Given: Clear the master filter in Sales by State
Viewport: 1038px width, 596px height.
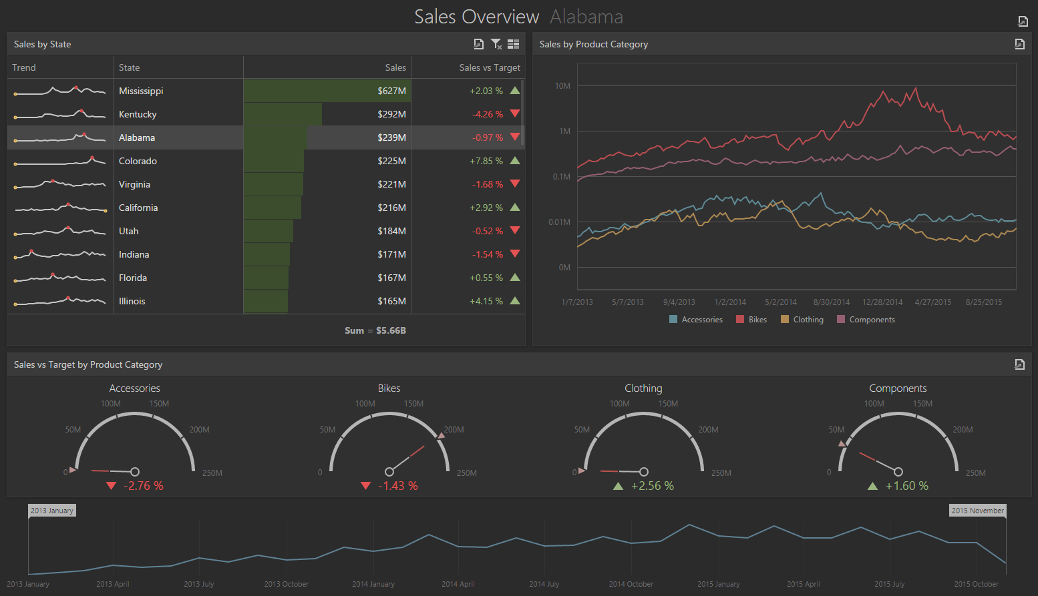Looking at the screenshot, I should (496, 44).
